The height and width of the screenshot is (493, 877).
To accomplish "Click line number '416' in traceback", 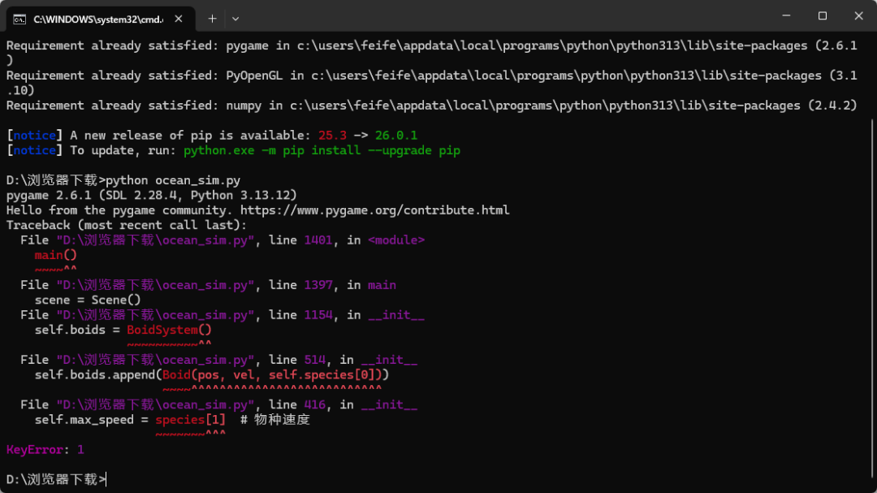I will [314, 404].
